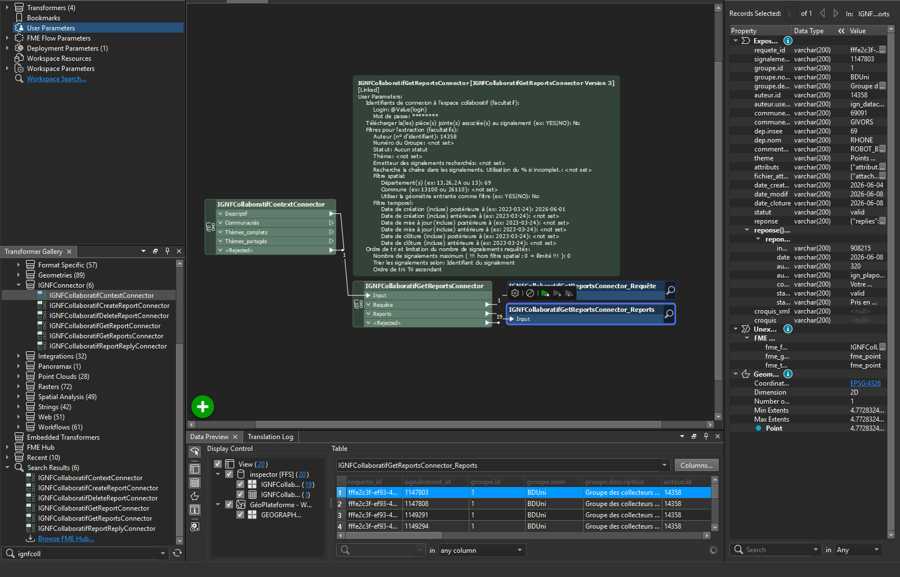Collapse Search Results (6) folder
900x577 pixels.
(x=7, y=467)
